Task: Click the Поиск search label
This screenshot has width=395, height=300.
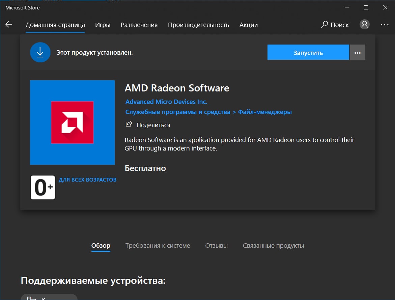Action: pyautogui.click(x=340, y=25)
